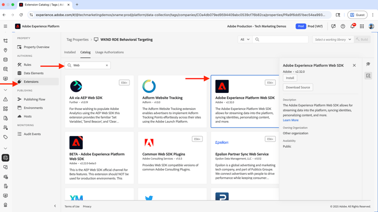Open BETA Adobe Experience Platform Web SDK card
The height and width of the screenshot is (212, 378).
coord(99,158)
